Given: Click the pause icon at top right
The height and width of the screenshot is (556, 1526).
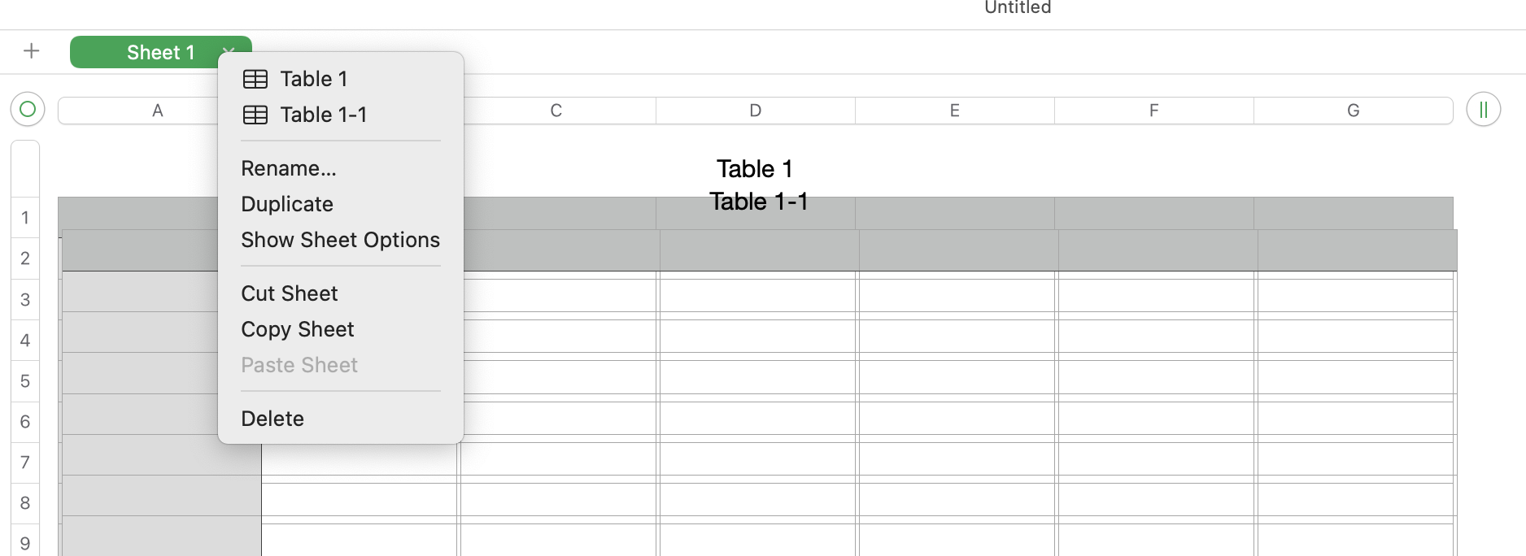Looking at the screenshot, I should 1482,109.
